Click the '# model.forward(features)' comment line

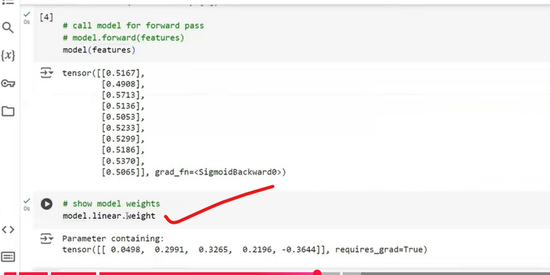(x=122, y=38)
